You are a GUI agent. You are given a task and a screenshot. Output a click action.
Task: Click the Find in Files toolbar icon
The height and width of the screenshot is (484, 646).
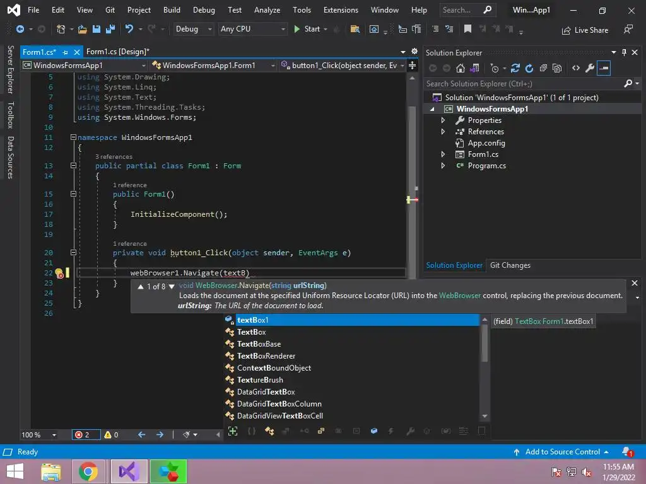click(x=355, y=29)
